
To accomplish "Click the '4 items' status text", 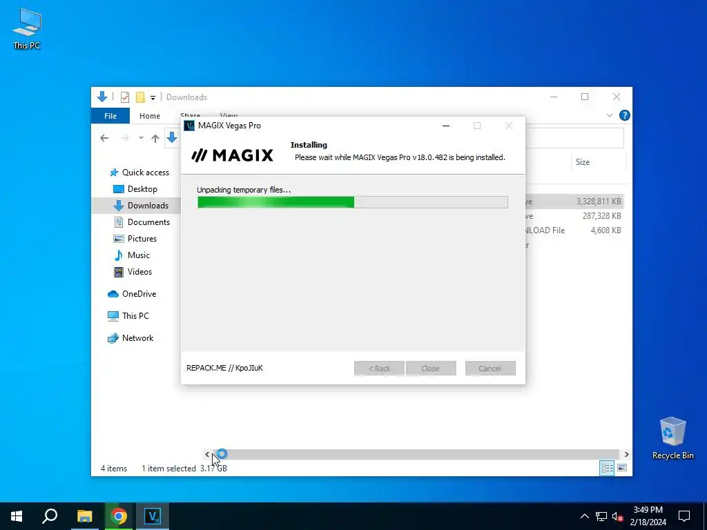I will (114, 469).
